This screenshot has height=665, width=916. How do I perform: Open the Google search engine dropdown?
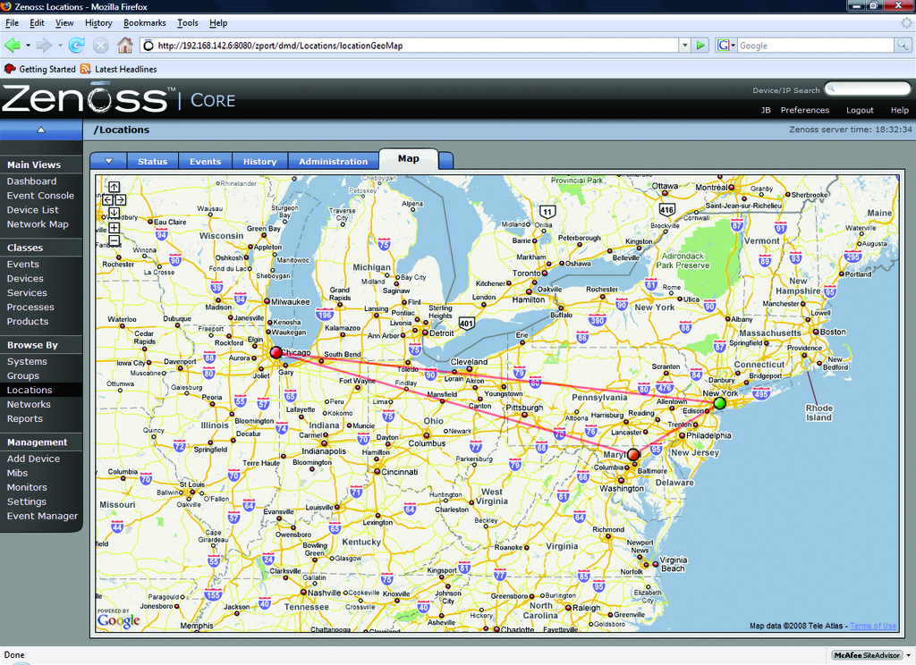pos(725,45)
